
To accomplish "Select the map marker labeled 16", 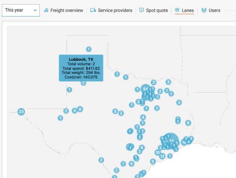I will (x=184, y=142).
